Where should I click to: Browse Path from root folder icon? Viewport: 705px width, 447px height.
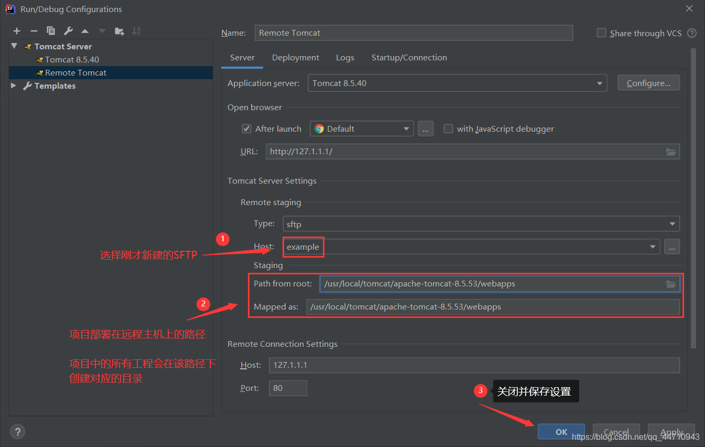tap(671, 284)
